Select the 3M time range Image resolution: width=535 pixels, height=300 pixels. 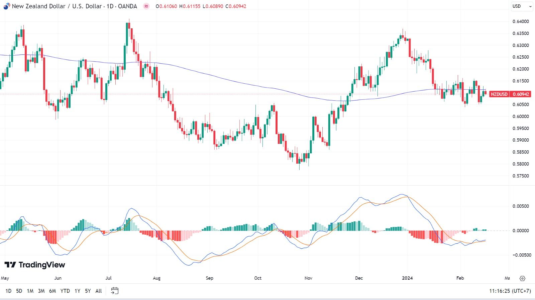(x=41, y=291)
